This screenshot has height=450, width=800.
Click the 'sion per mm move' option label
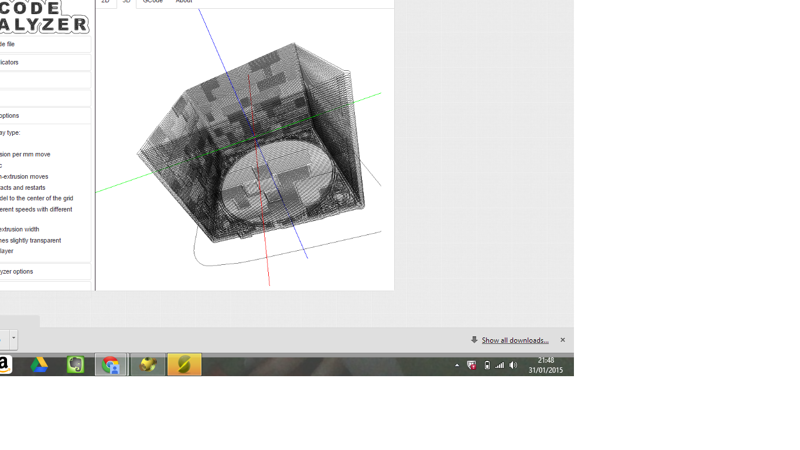pyautogui.click(x=25, y=155)
